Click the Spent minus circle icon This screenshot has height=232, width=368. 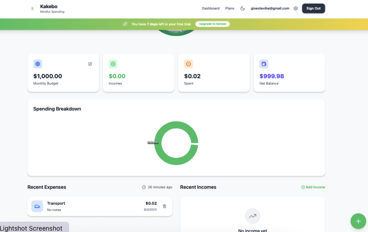tap(189, 64)
